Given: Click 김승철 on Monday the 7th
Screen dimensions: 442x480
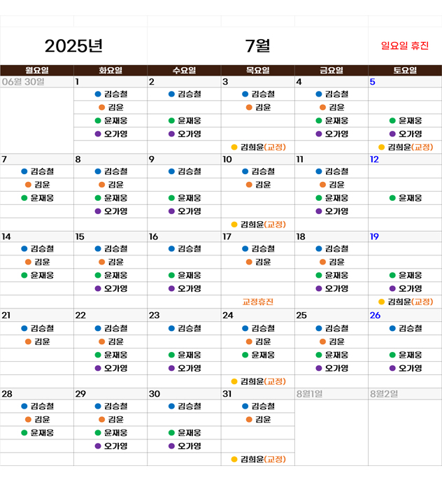Looking at the screenshot, I should tap(37, 171).
